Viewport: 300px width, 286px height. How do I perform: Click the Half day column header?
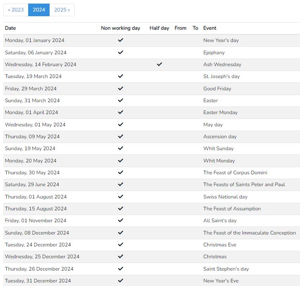[160, 28]
